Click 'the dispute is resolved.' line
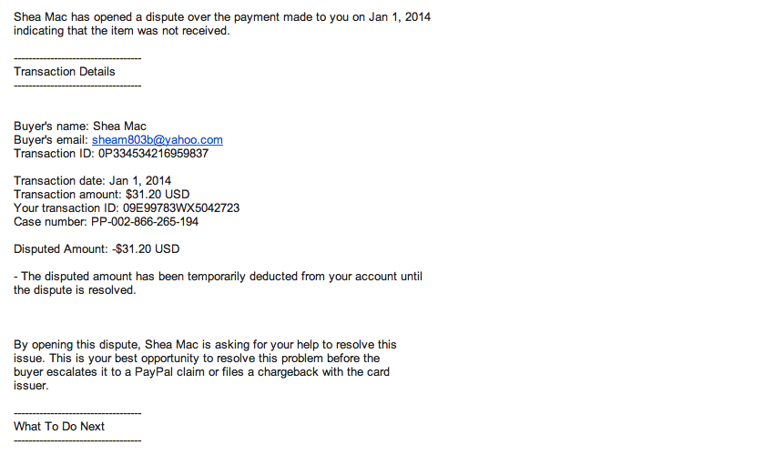The width and height of the screenshot is (764, 455). 75,290
